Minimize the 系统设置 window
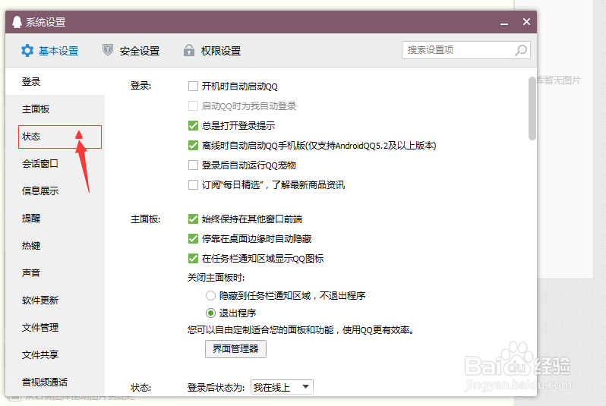Viewport: 606px width, 406px height. (504, 23)
